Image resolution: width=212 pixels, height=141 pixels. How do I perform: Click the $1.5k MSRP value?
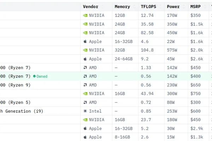(197, 24)
